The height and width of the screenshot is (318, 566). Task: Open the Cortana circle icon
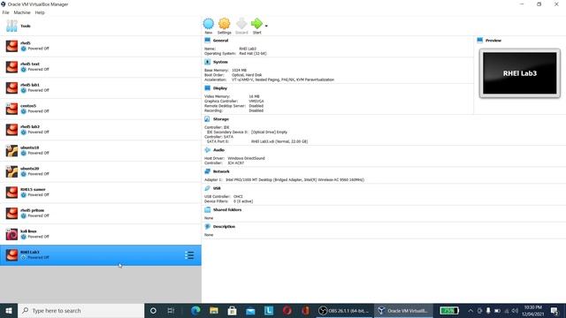[153, 310]
